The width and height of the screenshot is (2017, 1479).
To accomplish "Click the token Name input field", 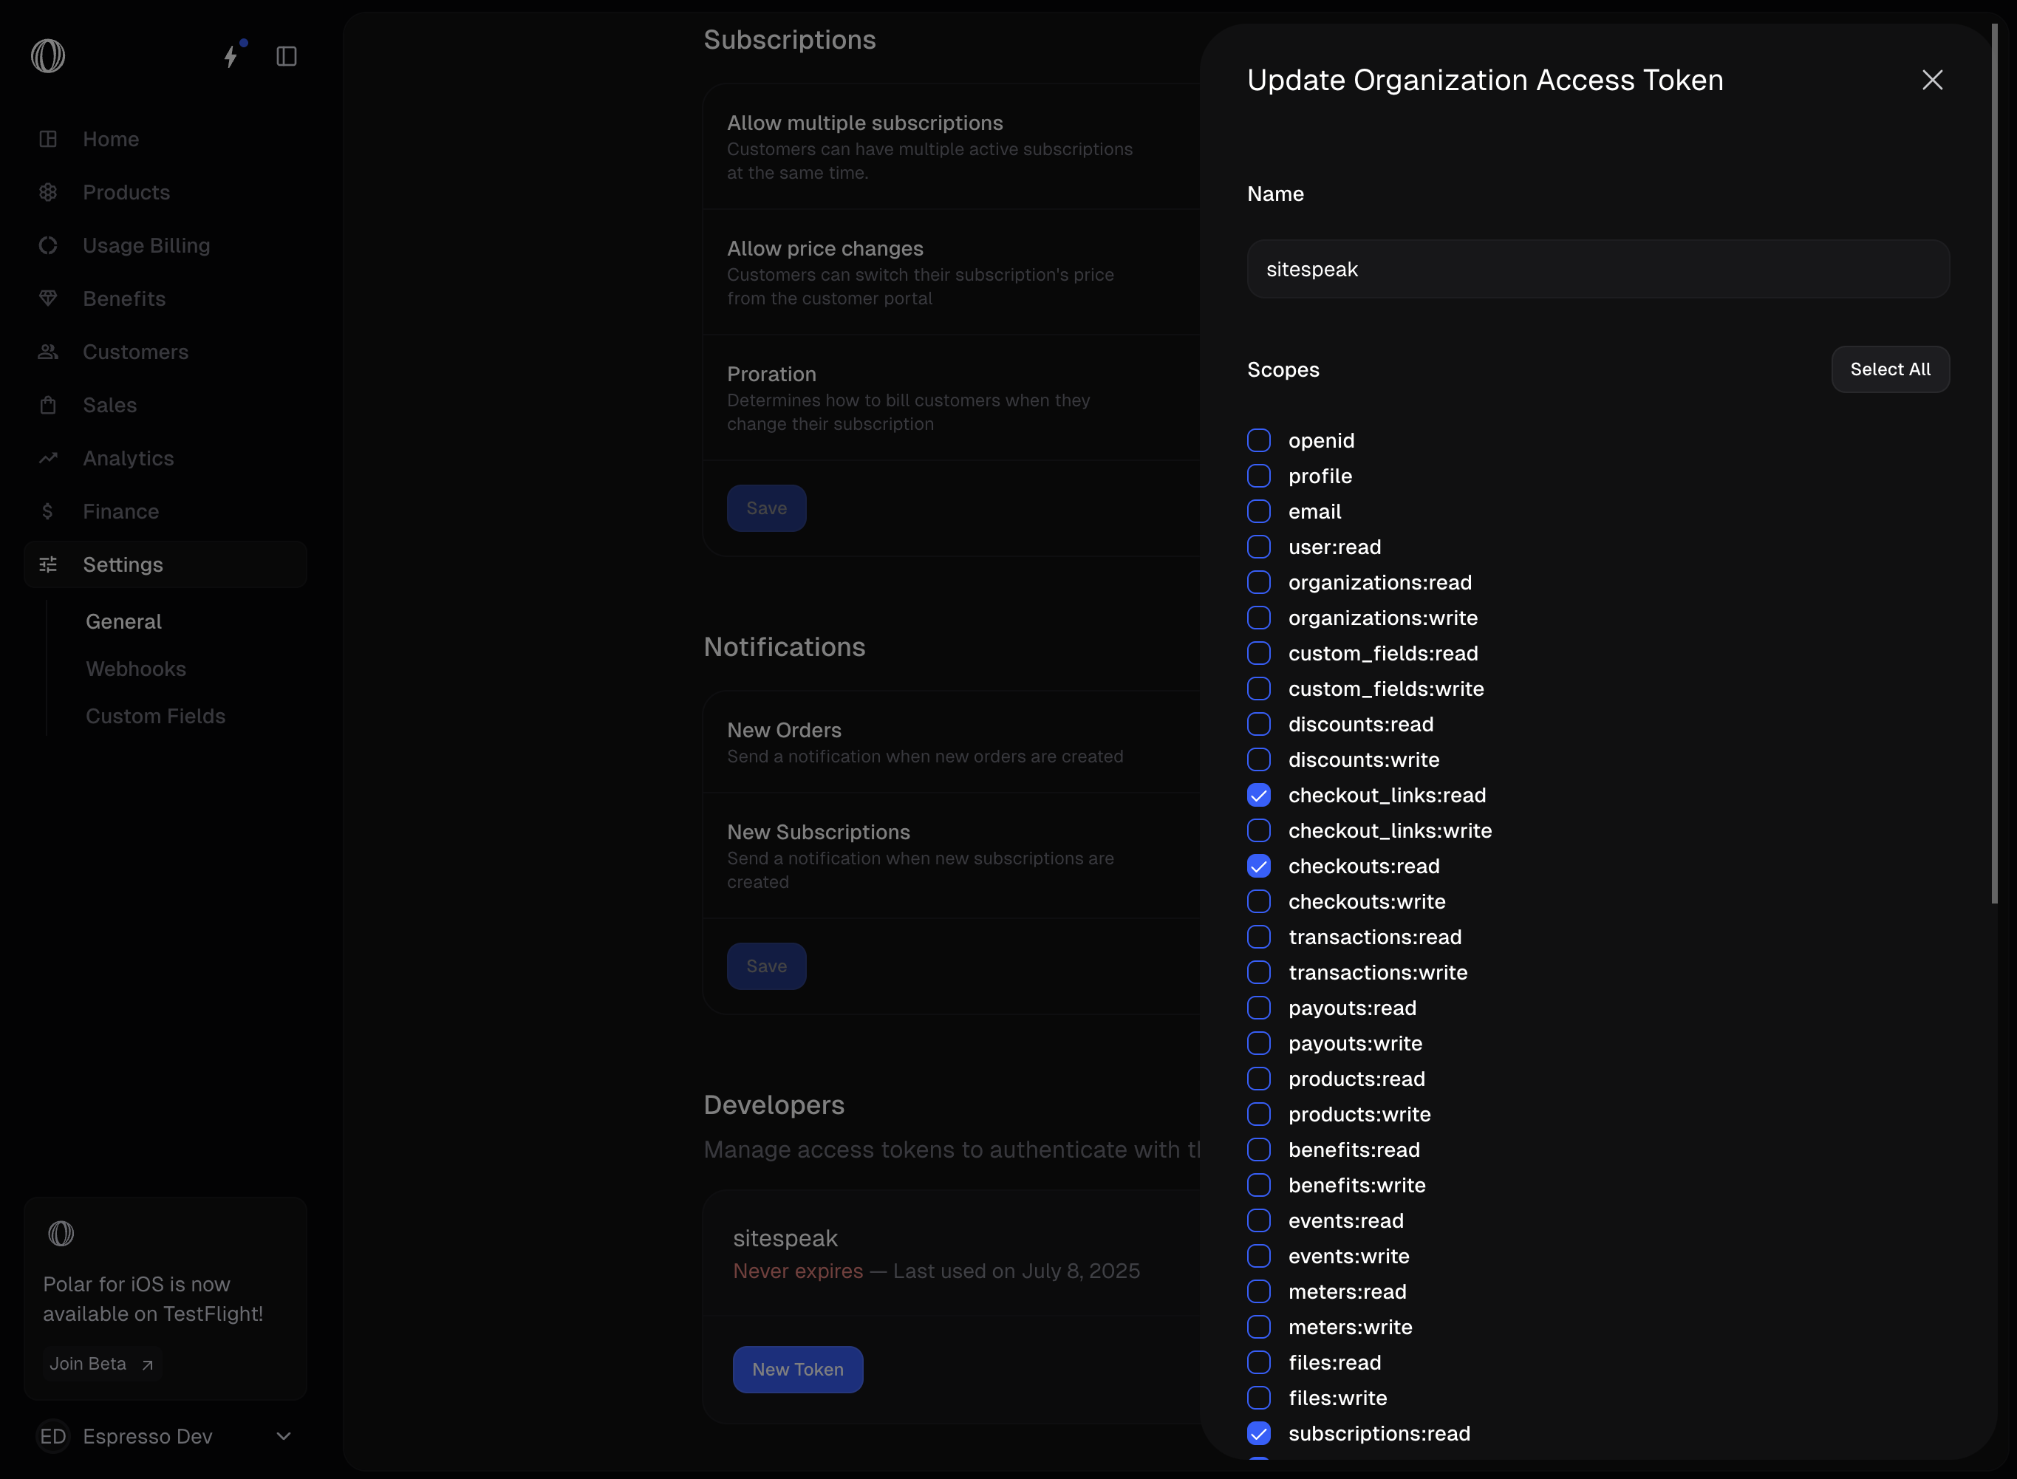I will tap(1597, 270).
